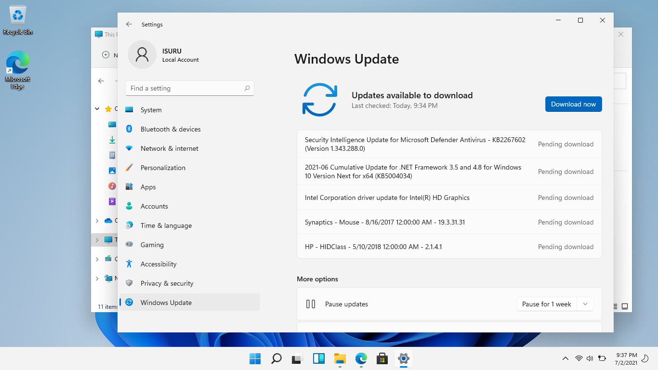Viewport: 658px width, 370px height.
Task: Open Accessibility settings
Action: (189, 264)
